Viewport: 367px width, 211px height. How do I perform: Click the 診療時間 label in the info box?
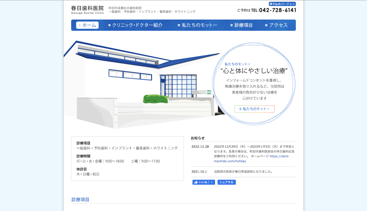83,156
